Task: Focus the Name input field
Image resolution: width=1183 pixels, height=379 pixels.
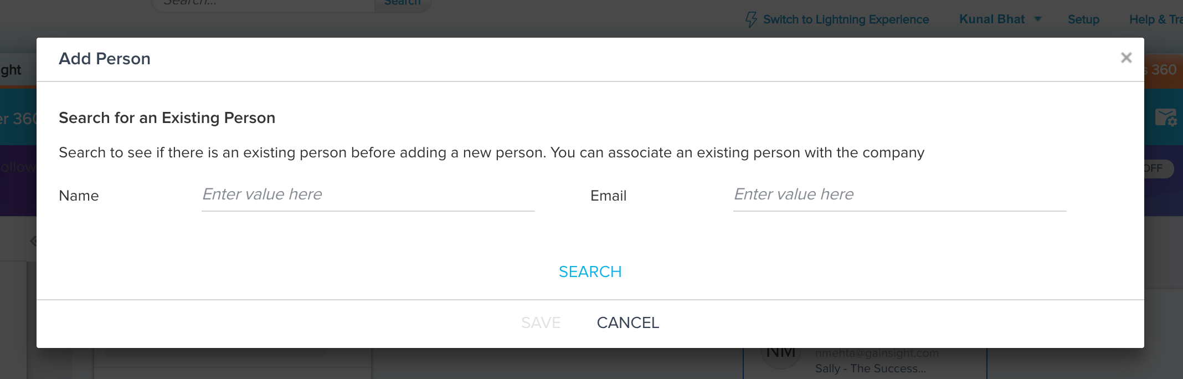Action: click(x=368, y=194)
